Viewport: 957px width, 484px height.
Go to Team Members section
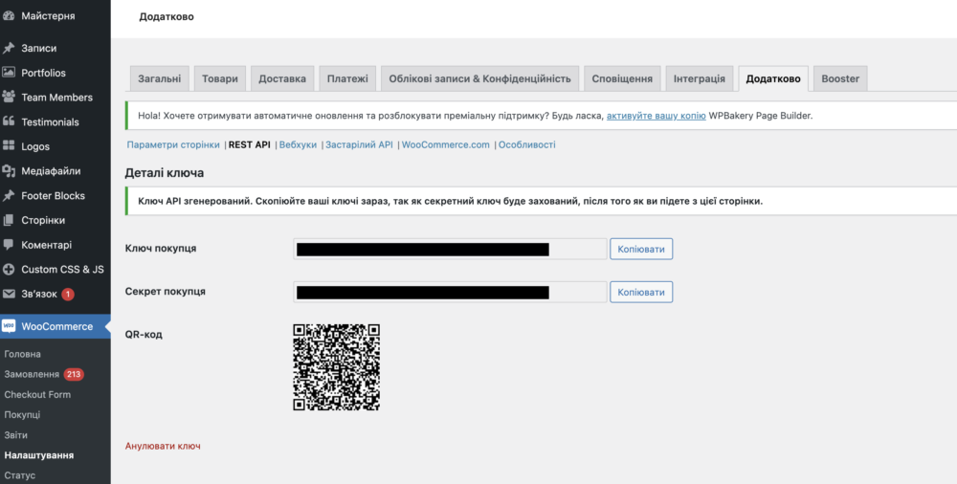[x=55, y=97]
